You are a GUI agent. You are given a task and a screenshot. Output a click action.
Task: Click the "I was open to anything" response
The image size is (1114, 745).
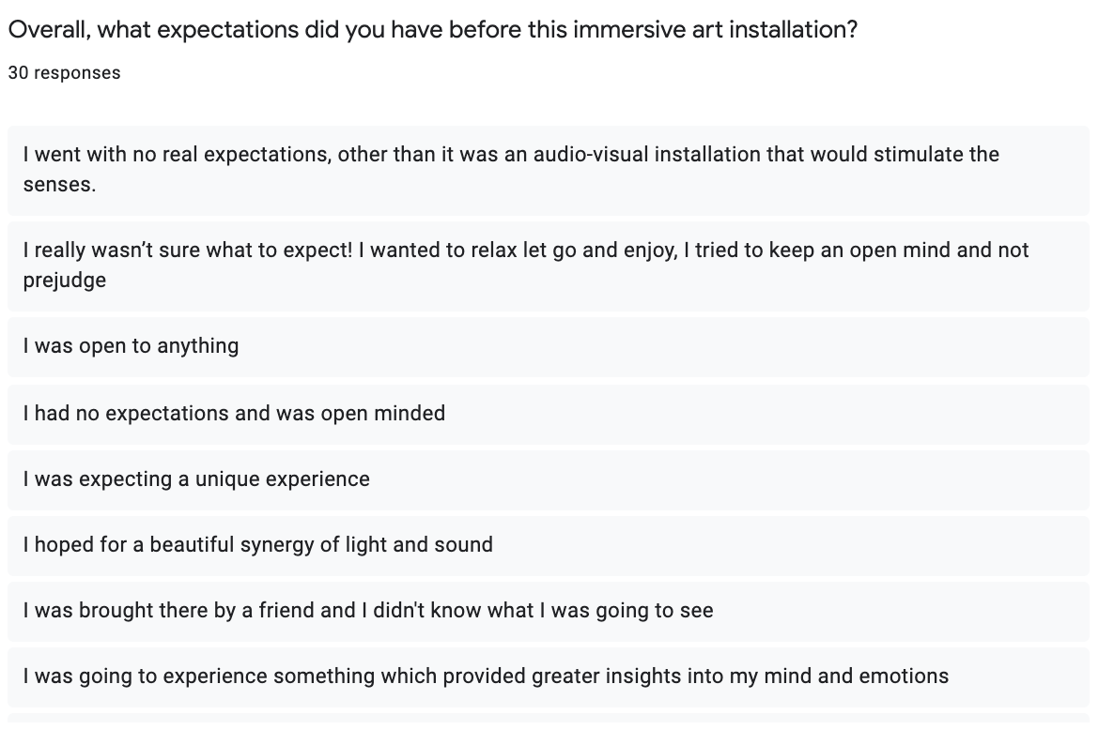[132, 346]
